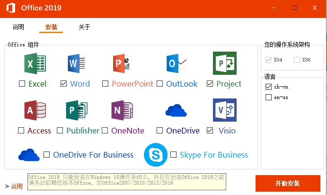Uncheck the Word component checkbox
Screen dimensions: 327x195
click(x=64, y=84)
